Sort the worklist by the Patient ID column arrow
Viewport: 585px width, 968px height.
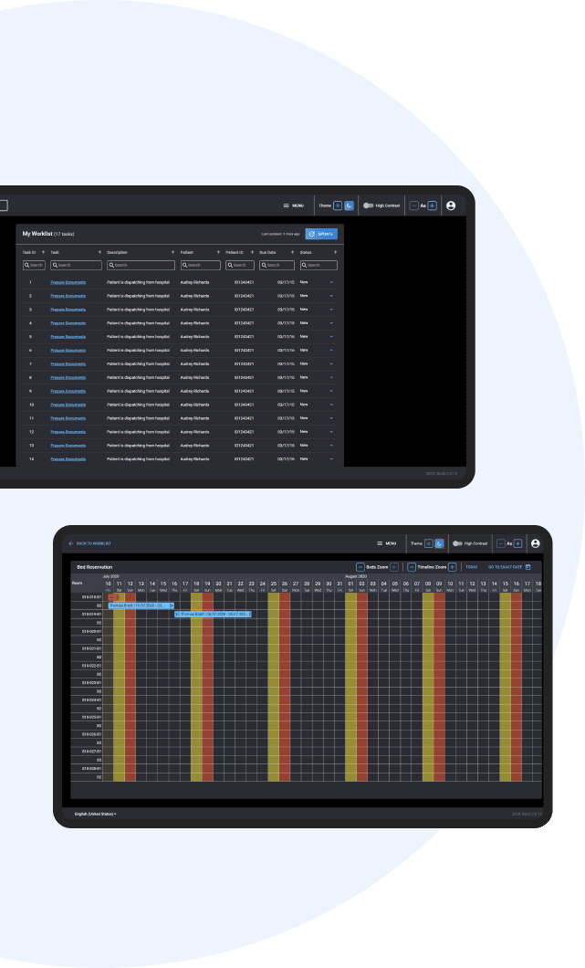(x=252, y=252)
